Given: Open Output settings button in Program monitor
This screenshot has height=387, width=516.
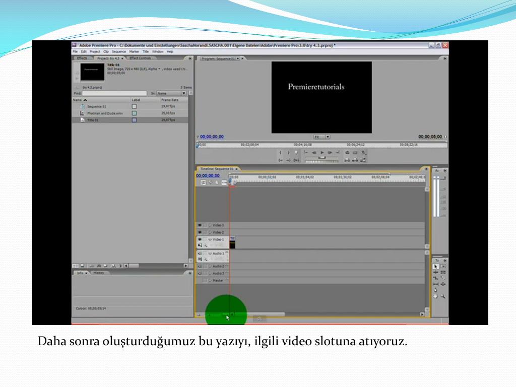Looking at the screenshot, I should (363, 153).
